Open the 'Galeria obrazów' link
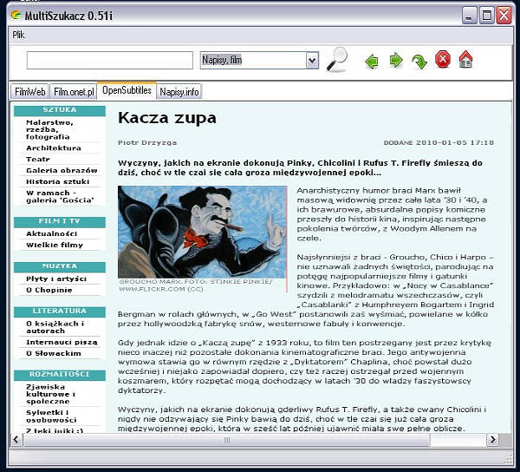 pyautogui.click(x=62, y=171)
